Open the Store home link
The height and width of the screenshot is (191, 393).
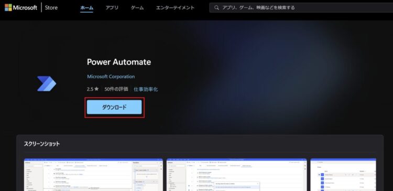tap(51, 7)
